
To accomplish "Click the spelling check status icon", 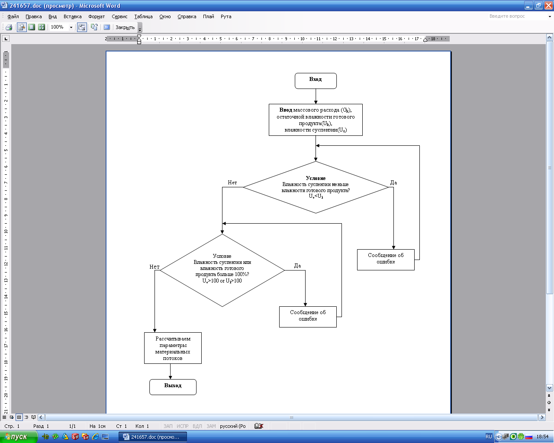I will (x=259, y=426).
